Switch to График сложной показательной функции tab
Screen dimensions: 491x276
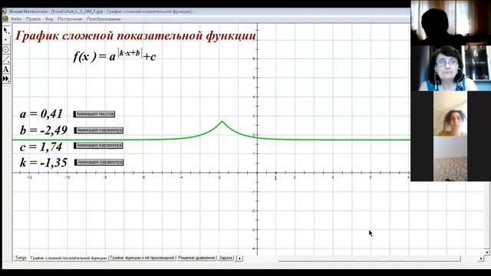pyautogui.click(x=68, y=258)
